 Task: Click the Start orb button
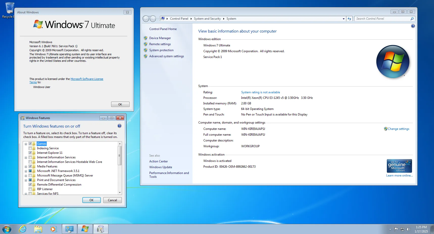point(7,229)
